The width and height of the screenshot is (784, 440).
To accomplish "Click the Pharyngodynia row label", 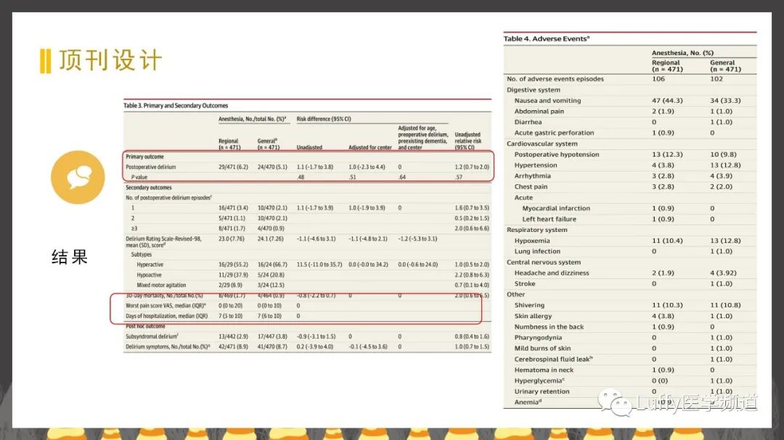I will [538, 338].
